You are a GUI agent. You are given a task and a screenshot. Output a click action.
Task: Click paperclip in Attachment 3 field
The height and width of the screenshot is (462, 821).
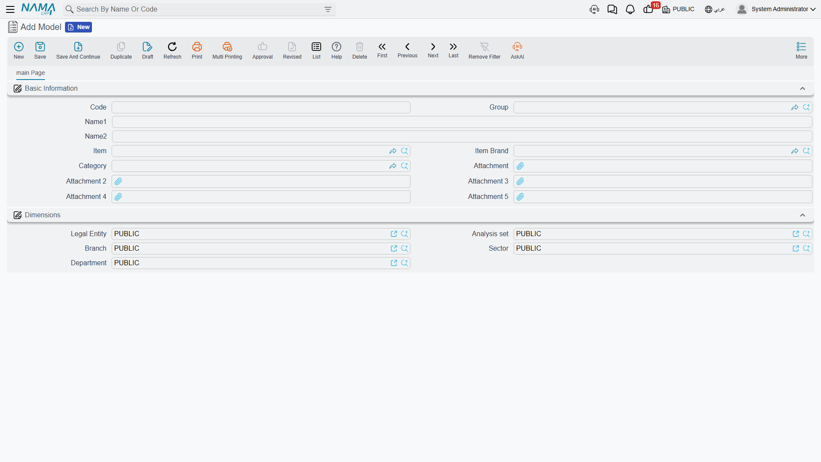[520, 181]
